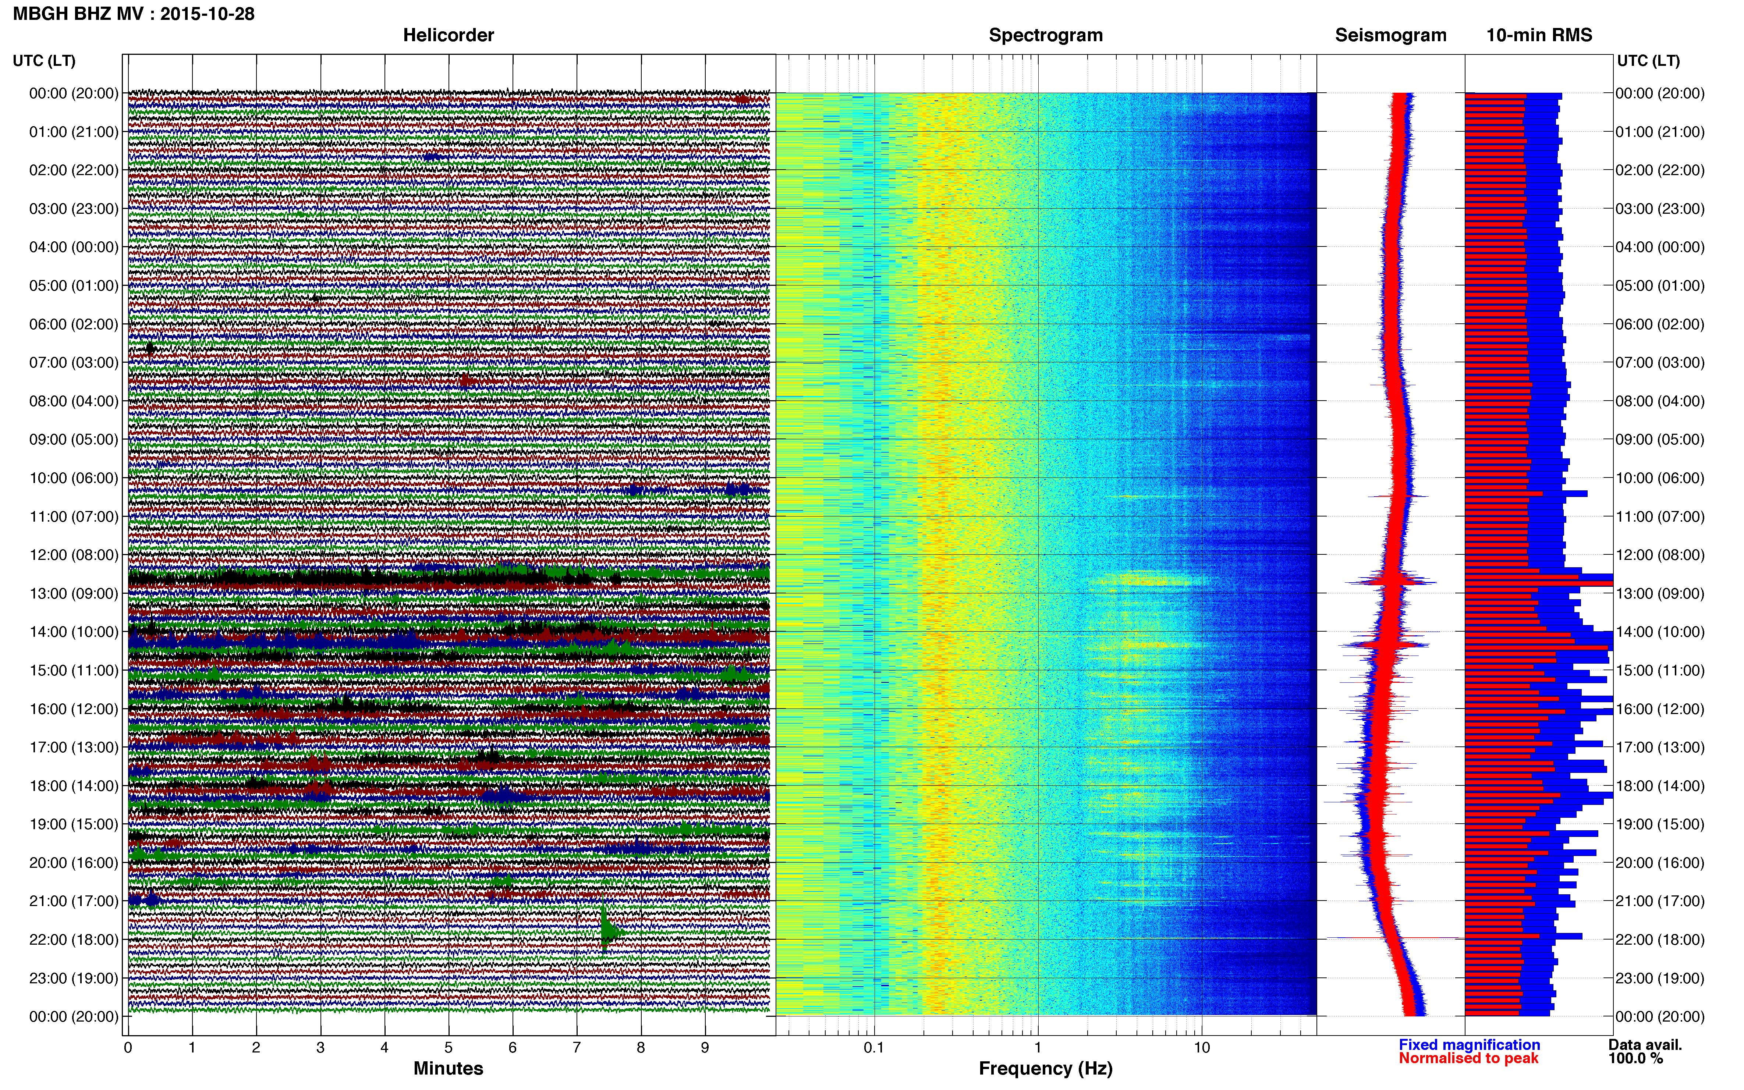Click frequency tick label '0.1'
Viewport: 1744px width, 1090px height.
pyautogui.click(x=874, y=1048)
